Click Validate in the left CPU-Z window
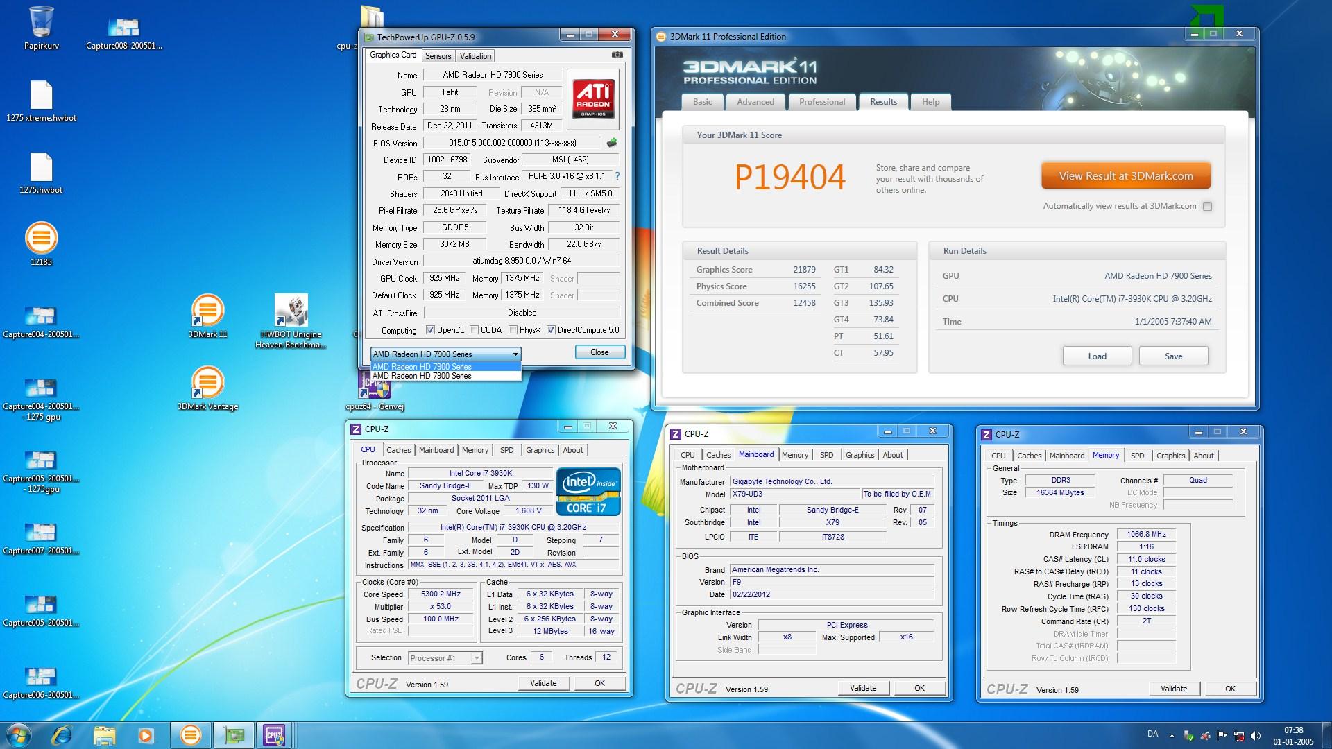This screenshot has height=749, width=1332. [x=543, y=683]
